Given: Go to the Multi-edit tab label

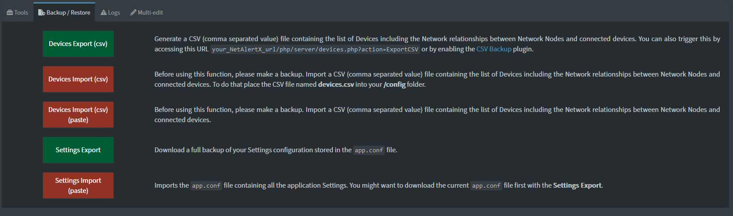Looking at the screenshot, I should coord(150,12).
